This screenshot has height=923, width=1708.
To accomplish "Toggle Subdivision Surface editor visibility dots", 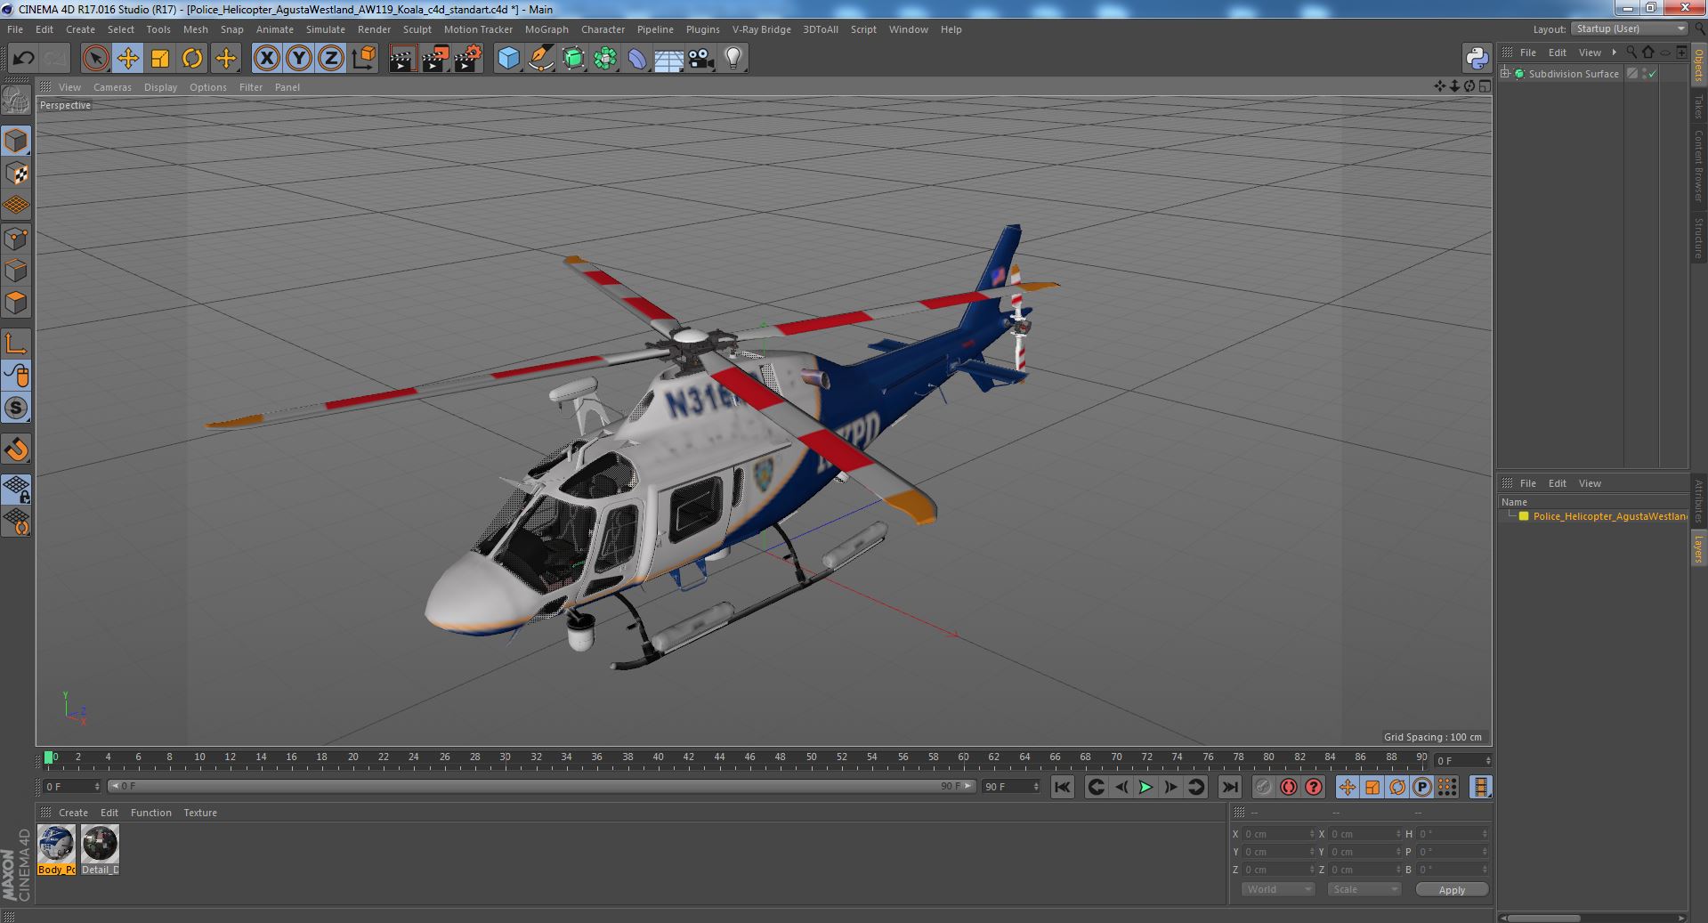I will (x=1644, y=74).
